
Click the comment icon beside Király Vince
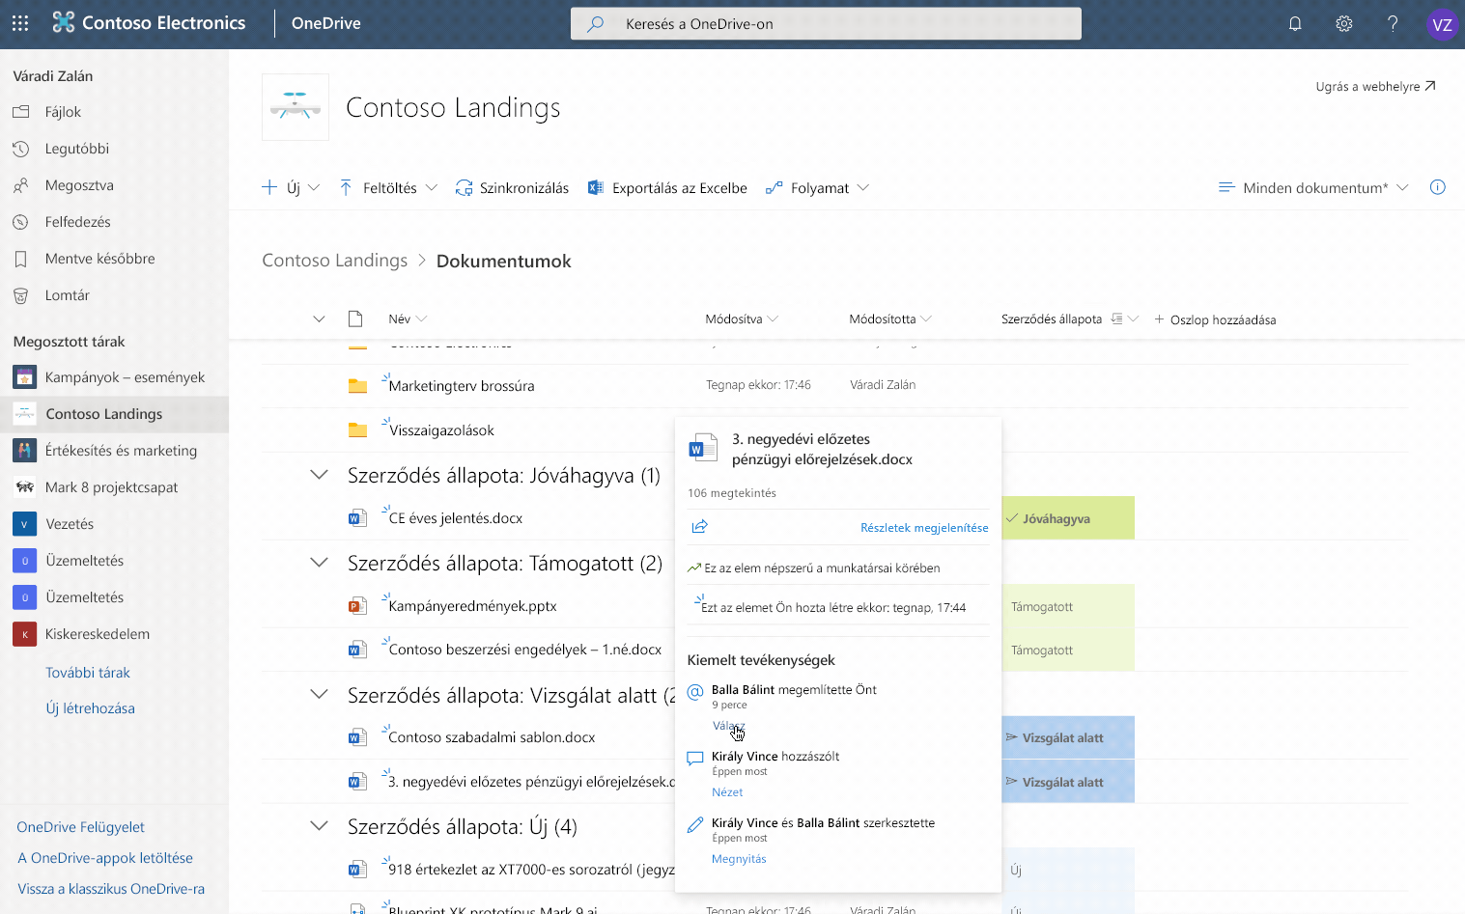click(x=695, y=759)
